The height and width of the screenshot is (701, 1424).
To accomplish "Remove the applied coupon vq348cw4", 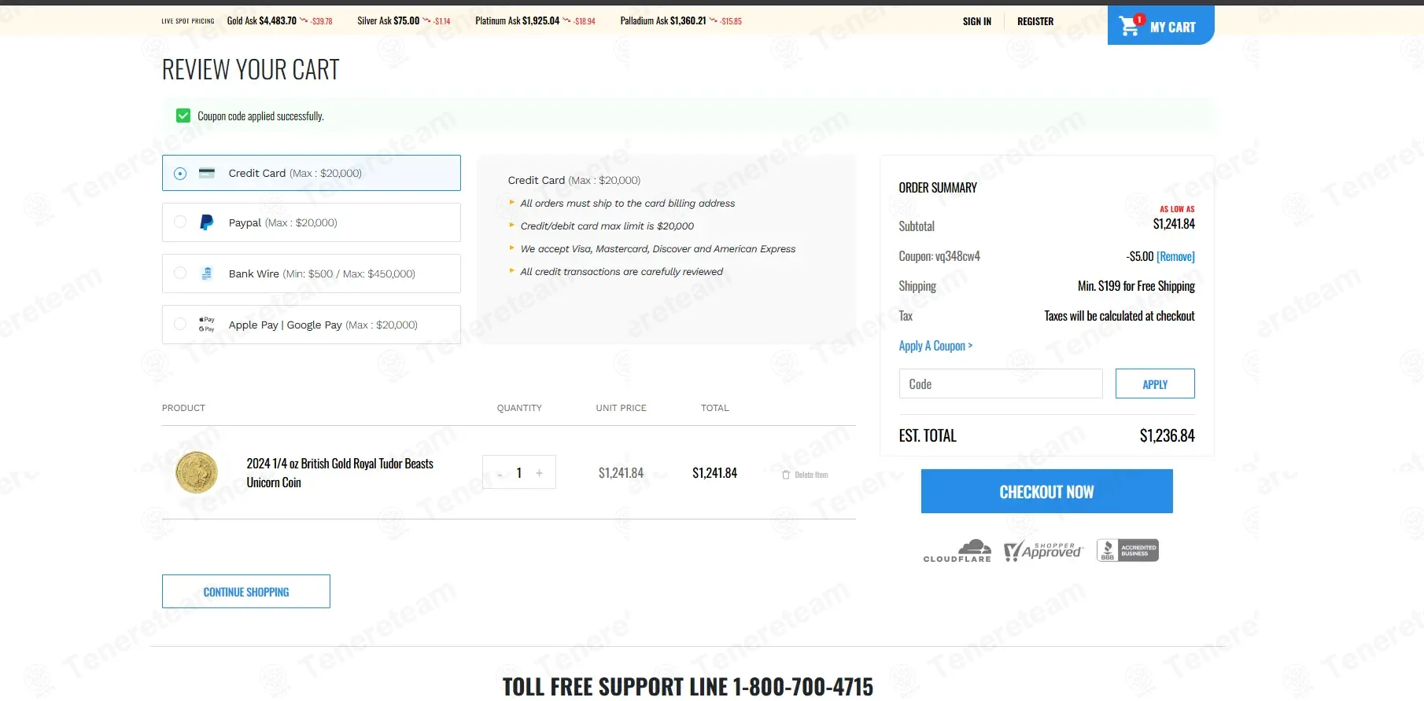I will (x=1175, y=256).
